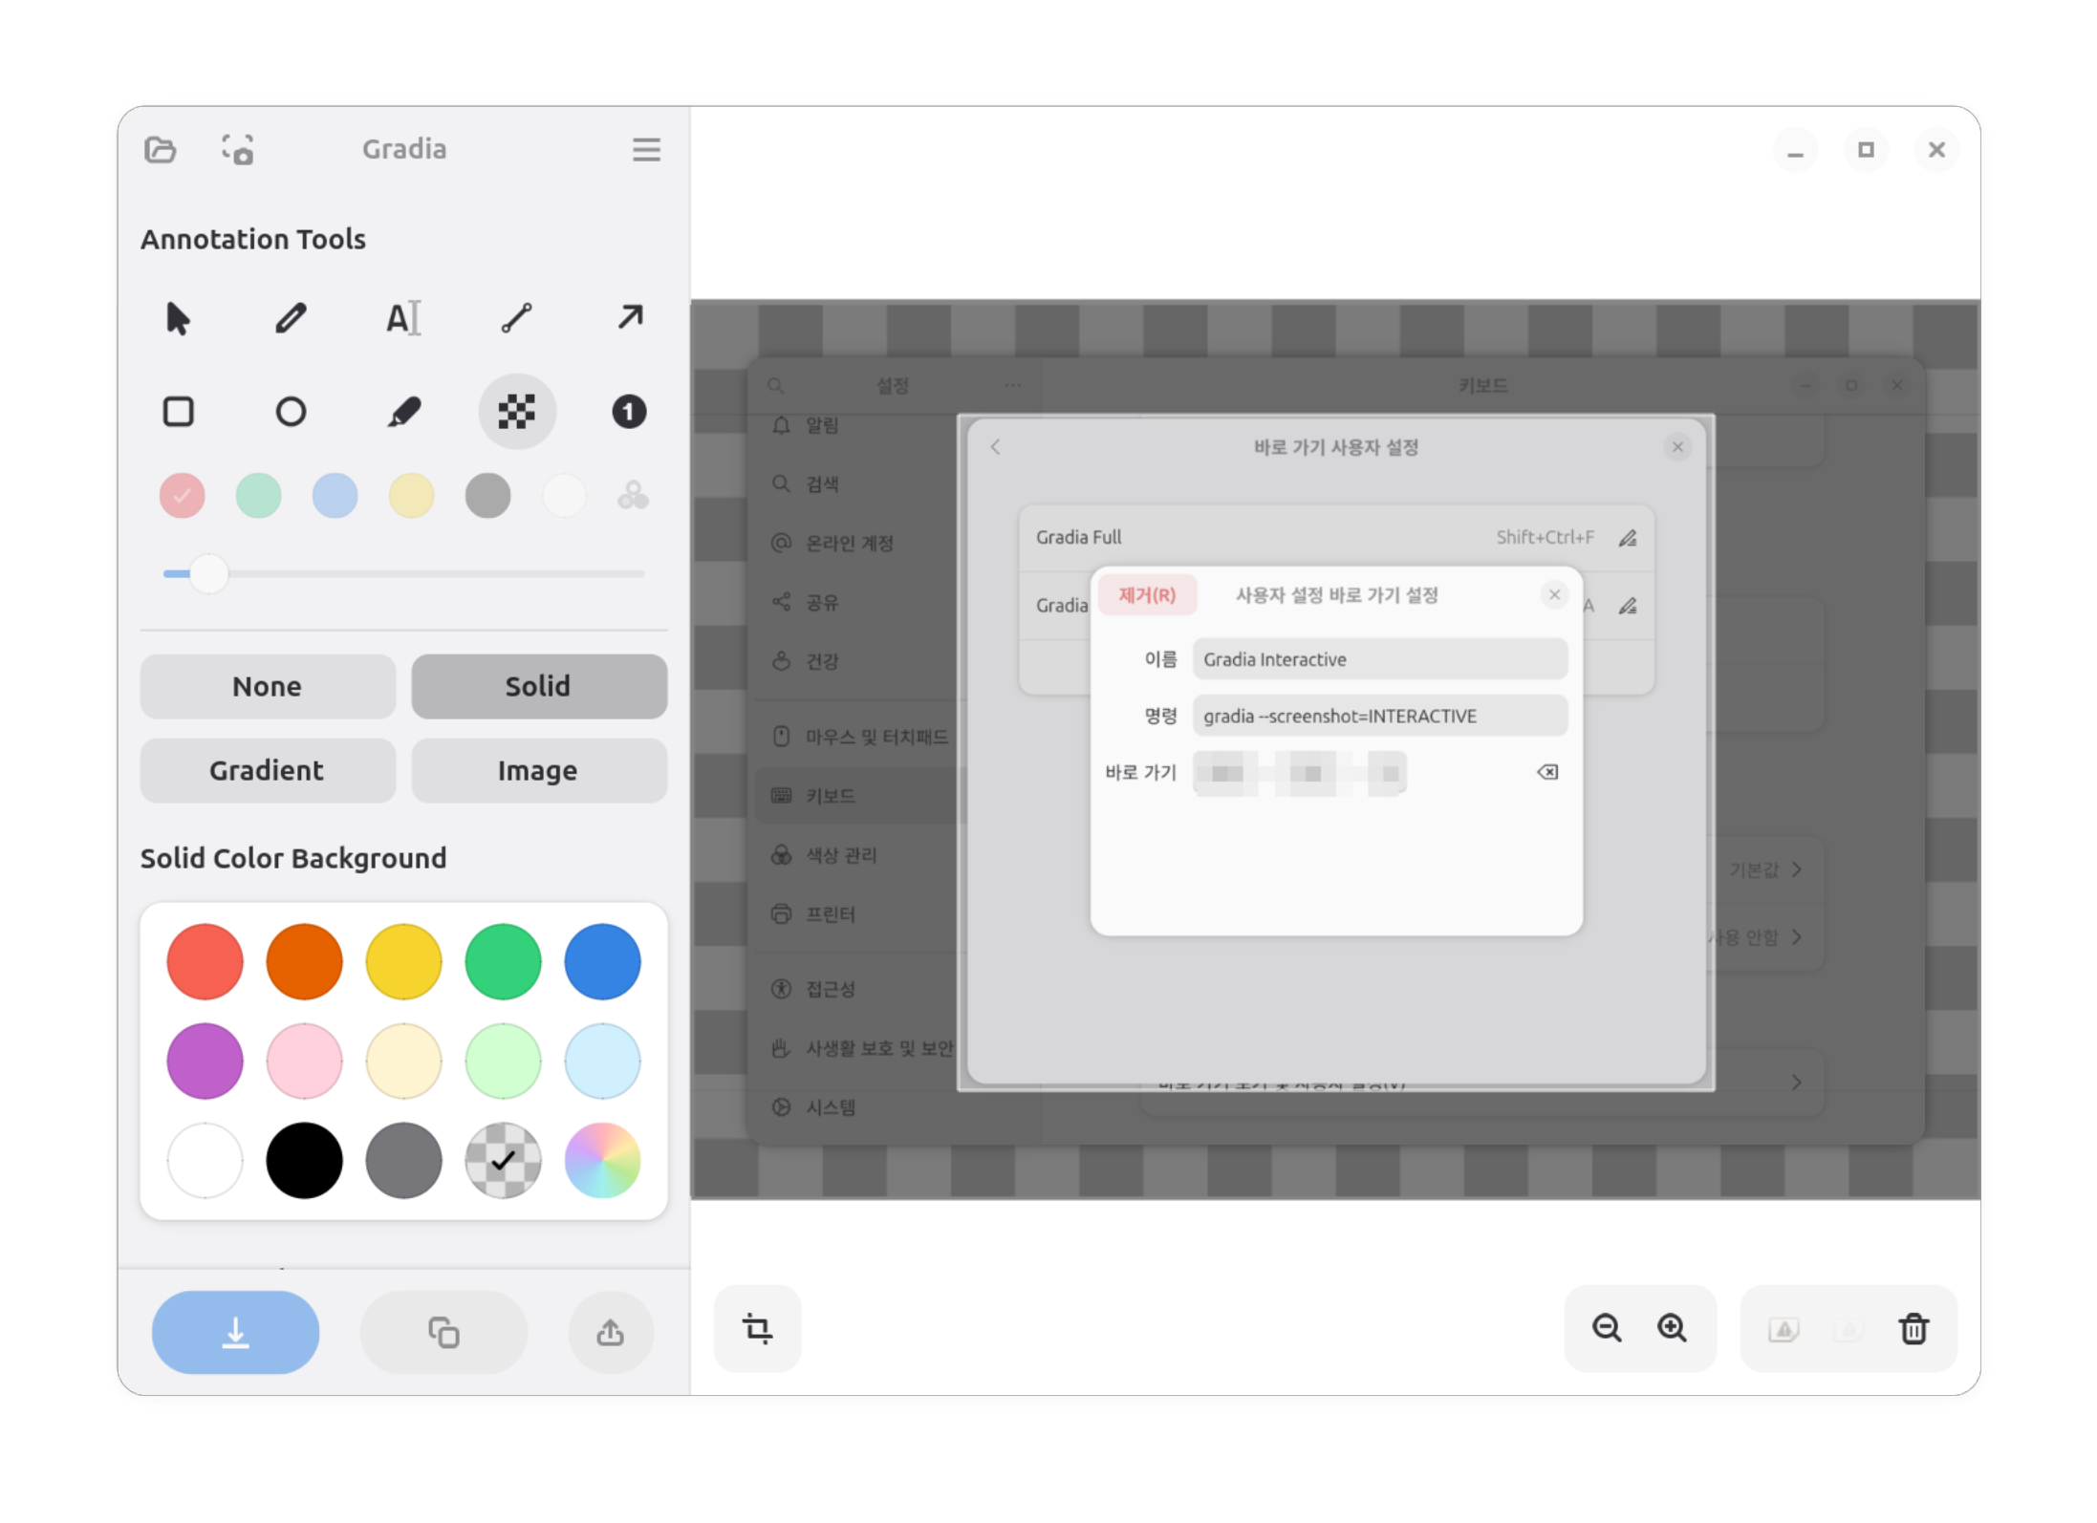The height and width of the screenshot is (1523, 2097).
Task: Copy the image to the clipboard
Action: [443, 1333]
